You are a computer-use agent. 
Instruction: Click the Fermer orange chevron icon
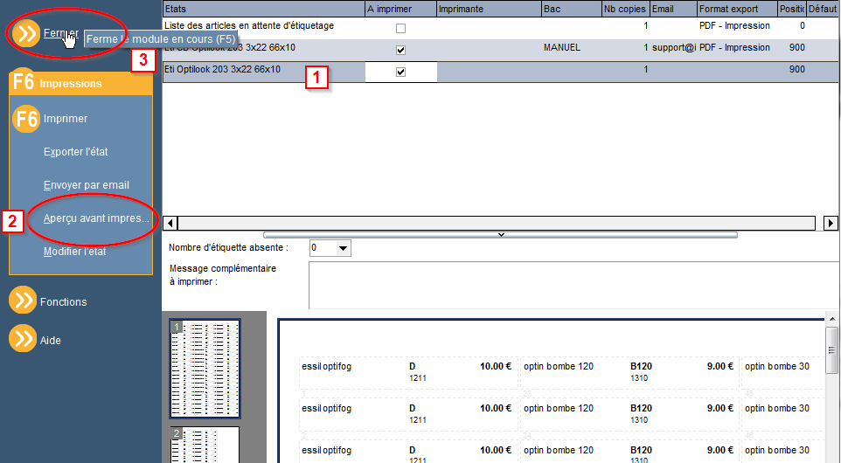tap(25, 33)
